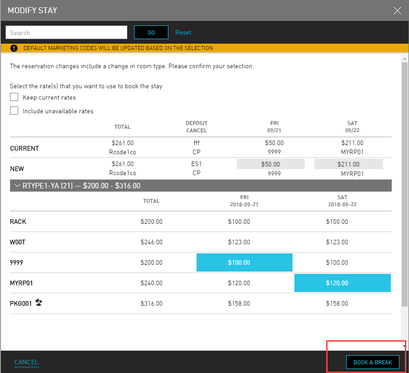Click the scrollbar down arrow
This screenshot has width=409, height=373.
tap(404, 347)
